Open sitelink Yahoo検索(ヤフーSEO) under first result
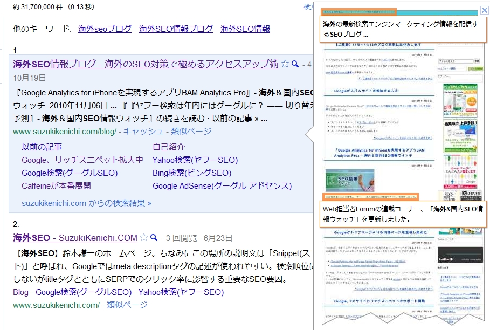The width and height of the screenshot is (490, 330). [x=195, y=160]
